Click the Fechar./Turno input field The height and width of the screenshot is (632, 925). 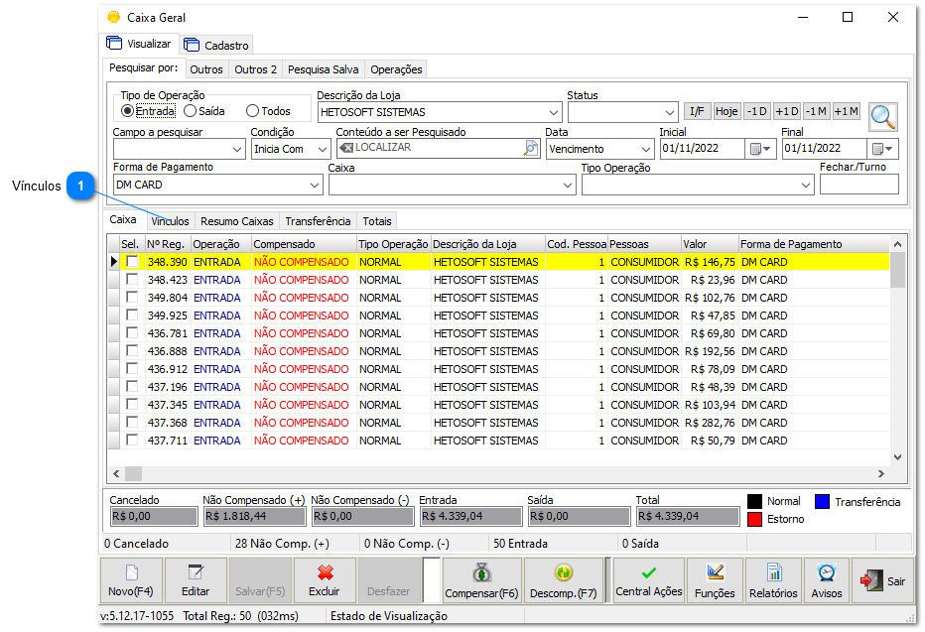(x=859, y=185)
